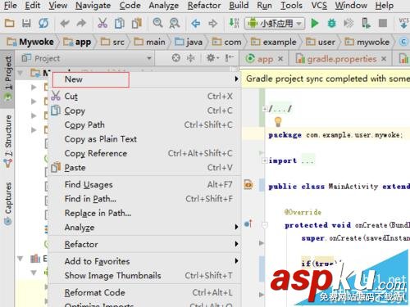Click the Synchronize refresh icon

click(43, 24)
